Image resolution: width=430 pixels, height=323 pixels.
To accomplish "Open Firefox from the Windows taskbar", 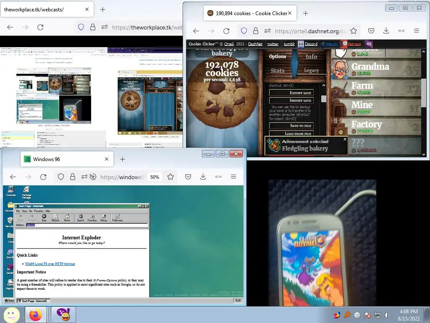I will coord(36,315).
